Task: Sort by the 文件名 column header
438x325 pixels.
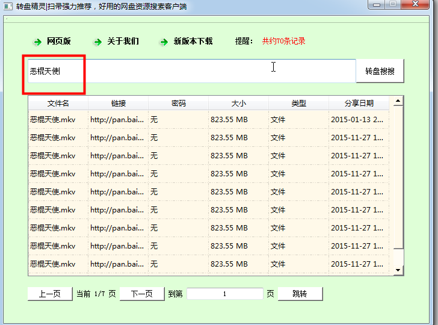Action: click(x=58, y=103)
